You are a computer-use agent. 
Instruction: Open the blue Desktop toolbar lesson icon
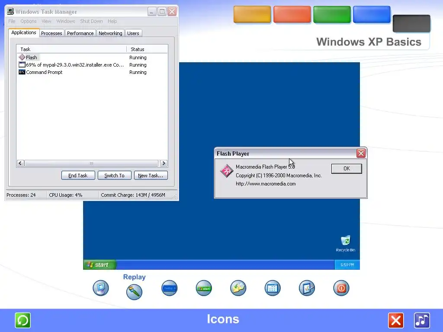pyautogui.click(x=170, y=288)
